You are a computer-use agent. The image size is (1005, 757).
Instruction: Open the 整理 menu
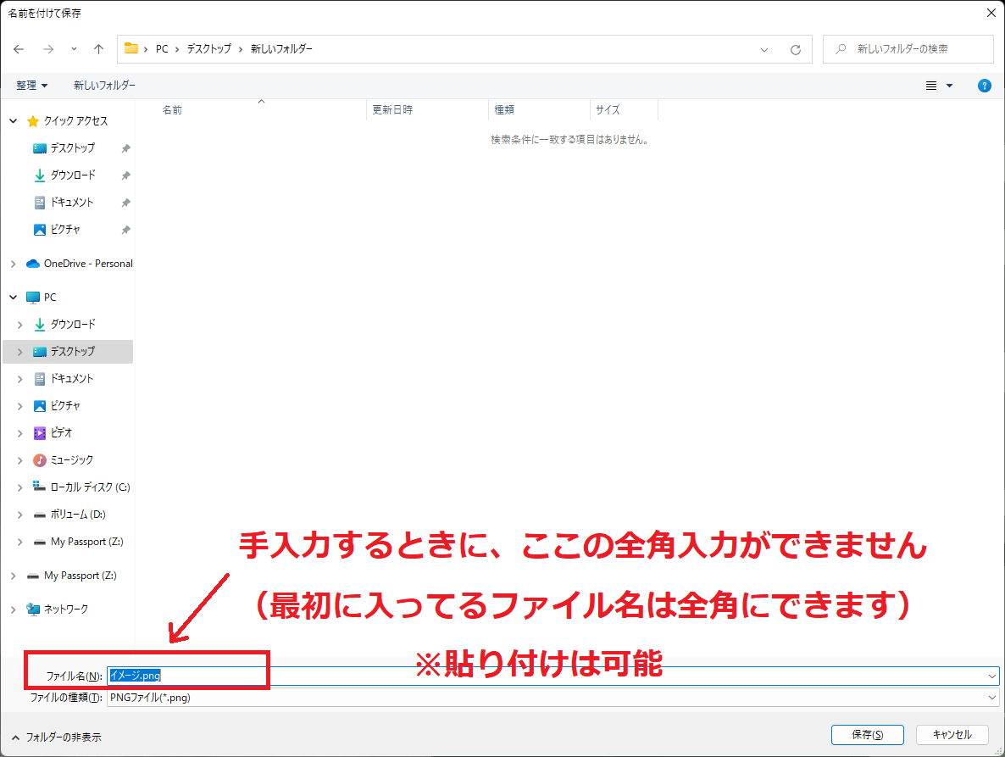pyautogui.click(x=32, y=86)
